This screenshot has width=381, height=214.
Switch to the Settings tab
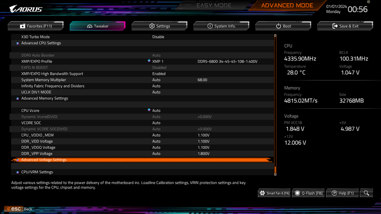tap(160, 26)
